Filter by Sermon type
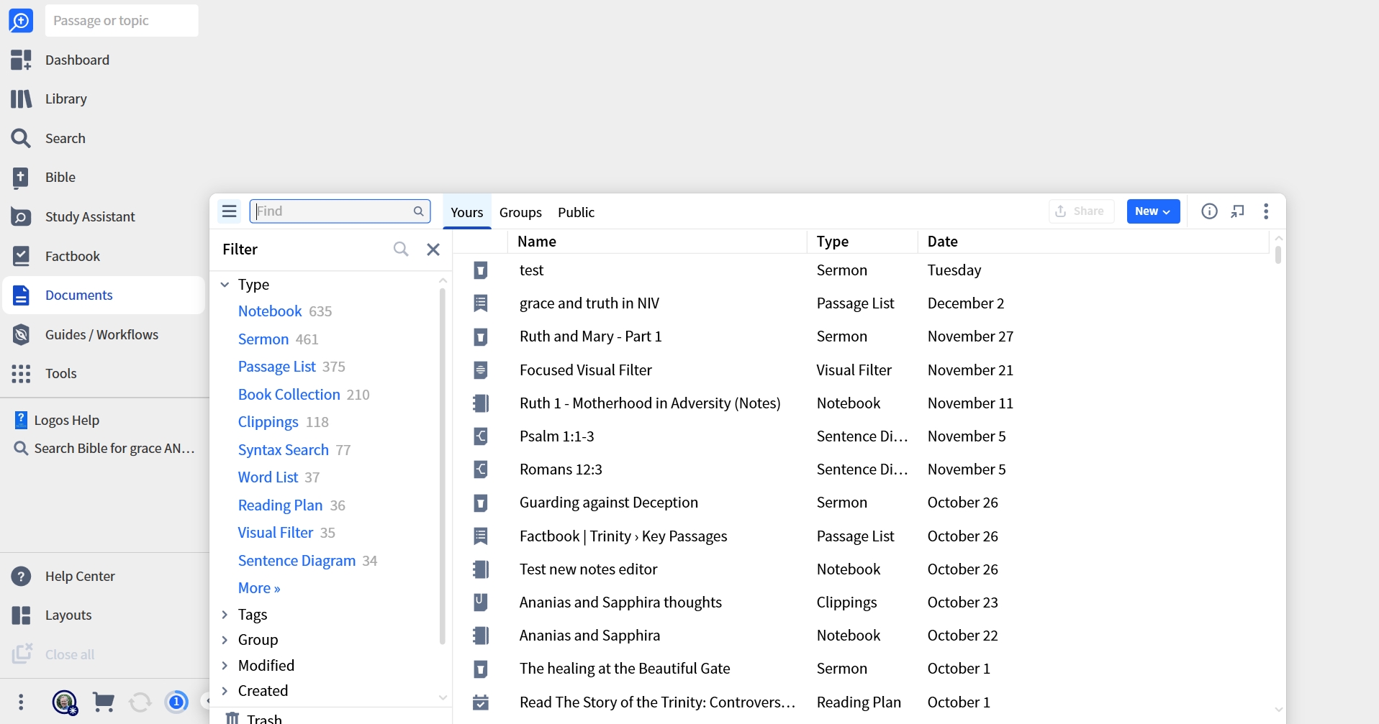1379x724 pixels. click(x=263, y=339)
